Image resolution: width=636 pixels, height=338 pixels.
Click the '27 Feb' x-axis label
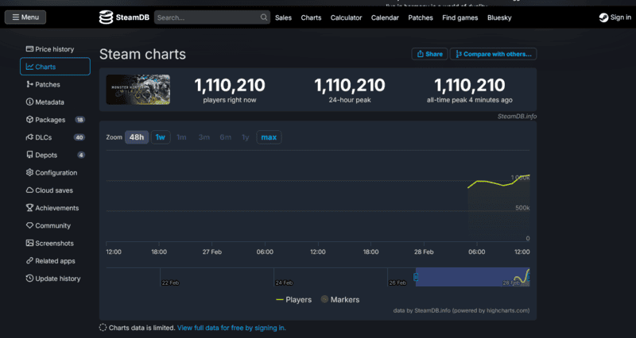tap(212, 252)
